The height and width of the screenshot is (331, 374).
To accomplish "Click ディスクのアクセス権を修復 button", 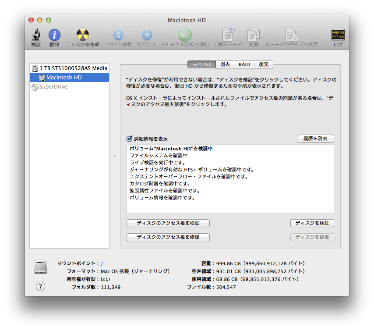I will pyautogui.click(x=168, y=237).
